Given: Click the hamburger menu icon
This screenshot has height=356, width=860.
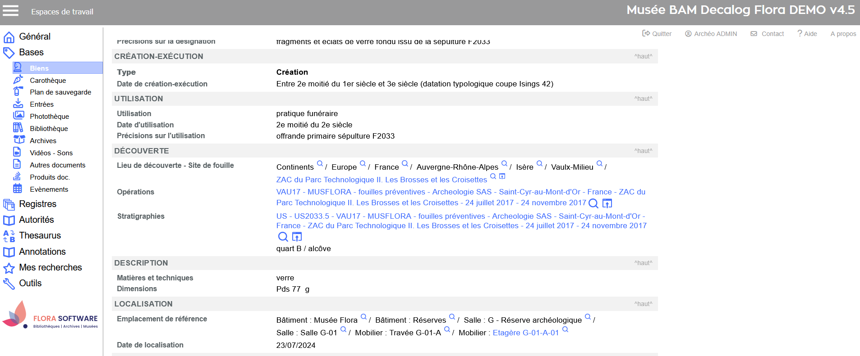Looking at the screenshot, I should (11, 11).
